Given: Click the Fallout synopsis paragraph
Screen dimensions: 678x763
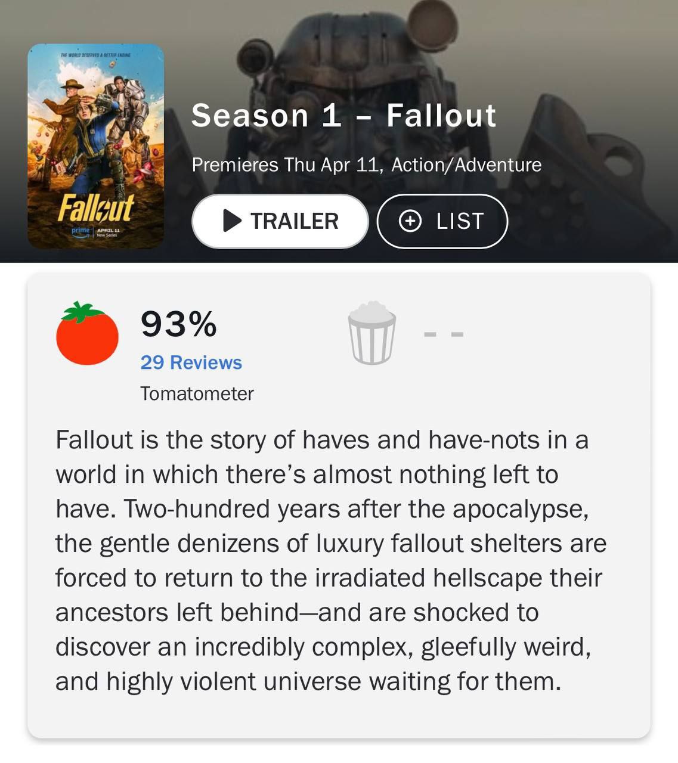Looking at the screenshot, I should 331,560.
